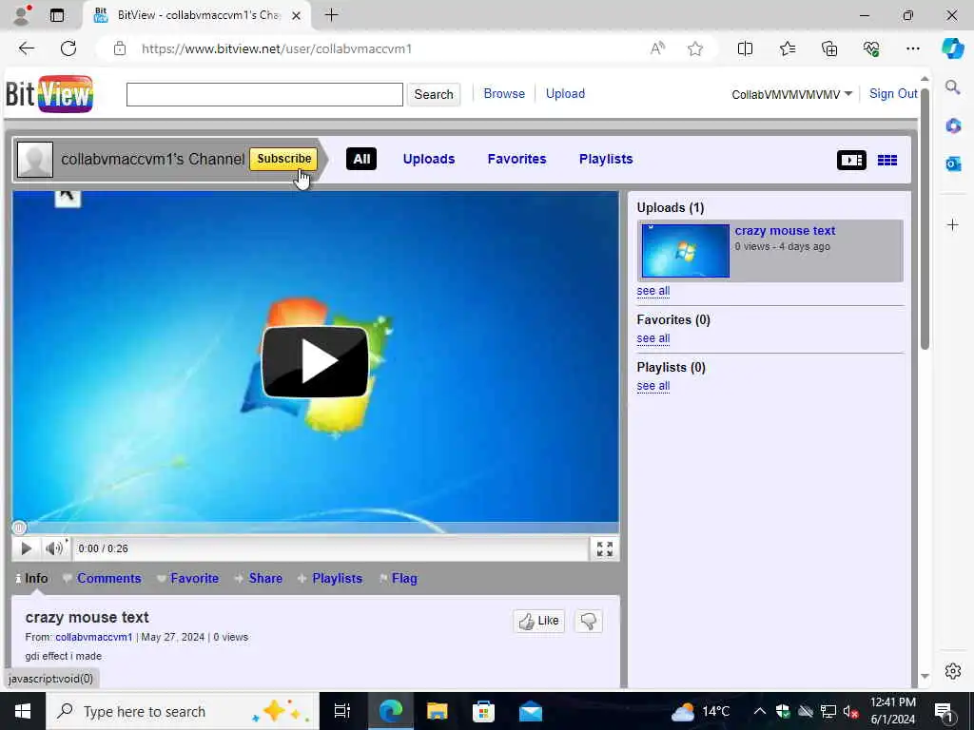Open a new browser tab

coord(331,15)
